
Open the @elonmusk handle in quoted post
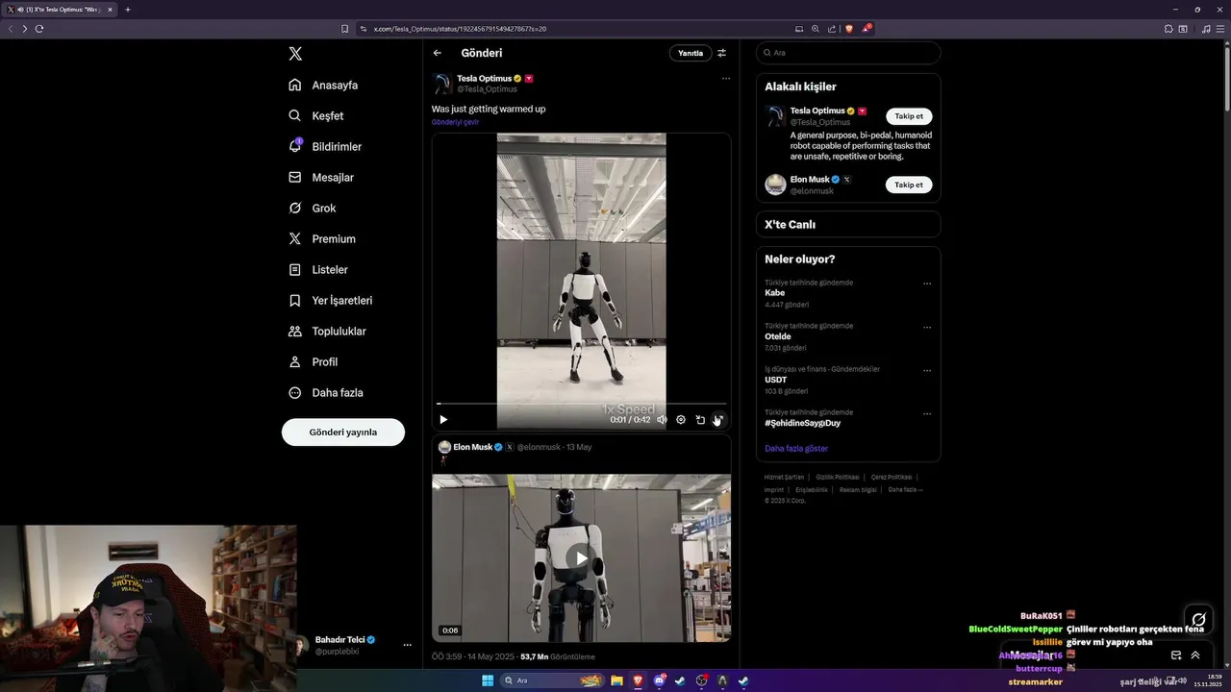click(540, 447)
